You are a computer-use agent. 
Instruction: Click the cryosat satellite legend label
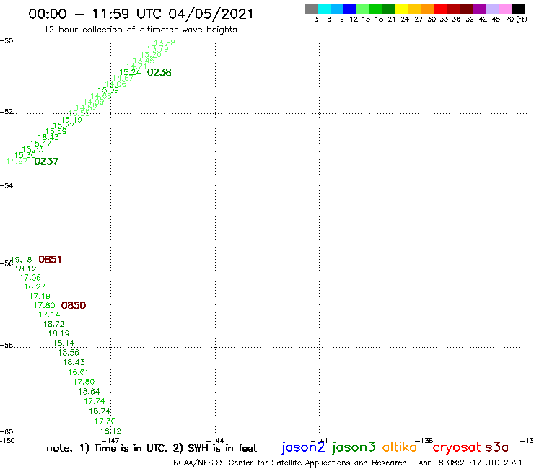point(456,447)
